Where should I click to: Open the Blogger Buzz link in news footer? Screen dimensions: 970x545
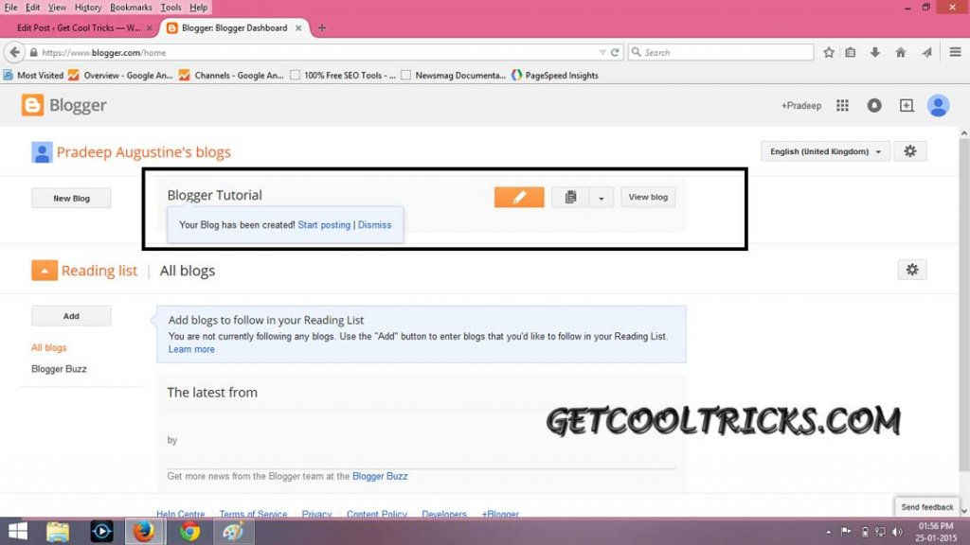380,477
